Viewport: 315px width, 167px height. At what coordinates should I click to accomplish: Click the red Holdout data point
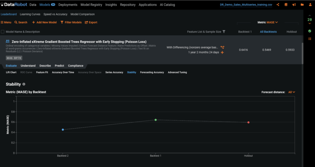(249, 122)
